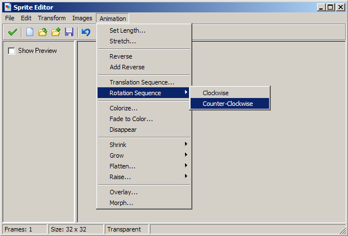Expand the Flatten... submenu
This screenshot has width=348, height=236.
coord(144,166)
